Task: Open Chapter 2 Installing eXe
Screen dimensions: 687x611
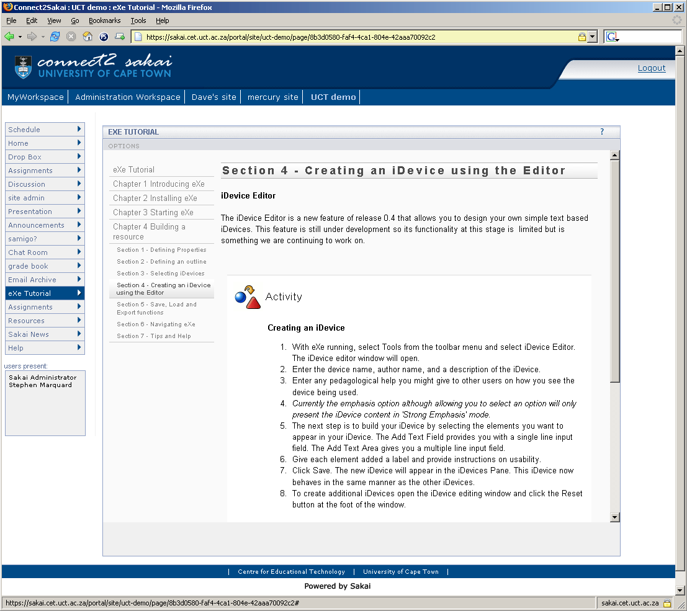Action: pyautogui.click(x=155, y=198)
